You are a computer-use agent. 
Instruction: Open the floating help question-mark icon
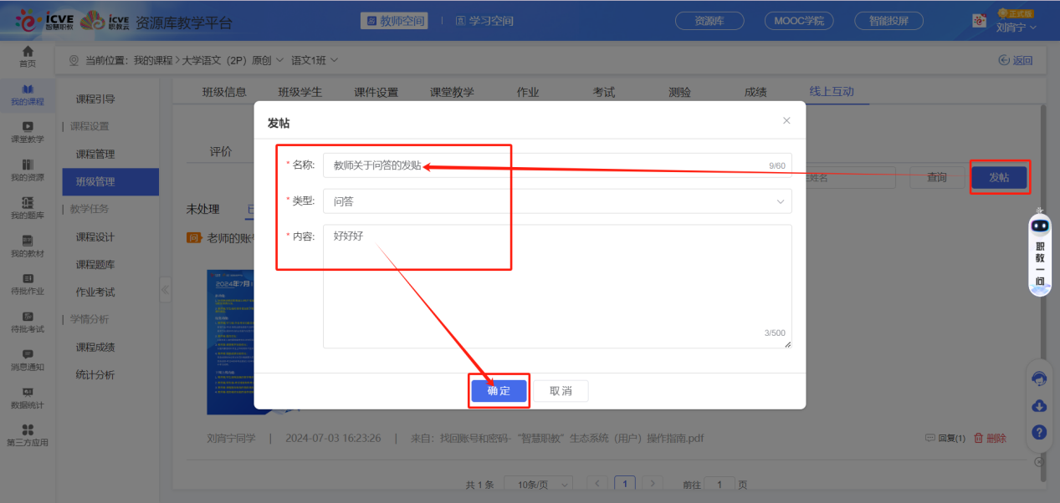pos(1038,432)
